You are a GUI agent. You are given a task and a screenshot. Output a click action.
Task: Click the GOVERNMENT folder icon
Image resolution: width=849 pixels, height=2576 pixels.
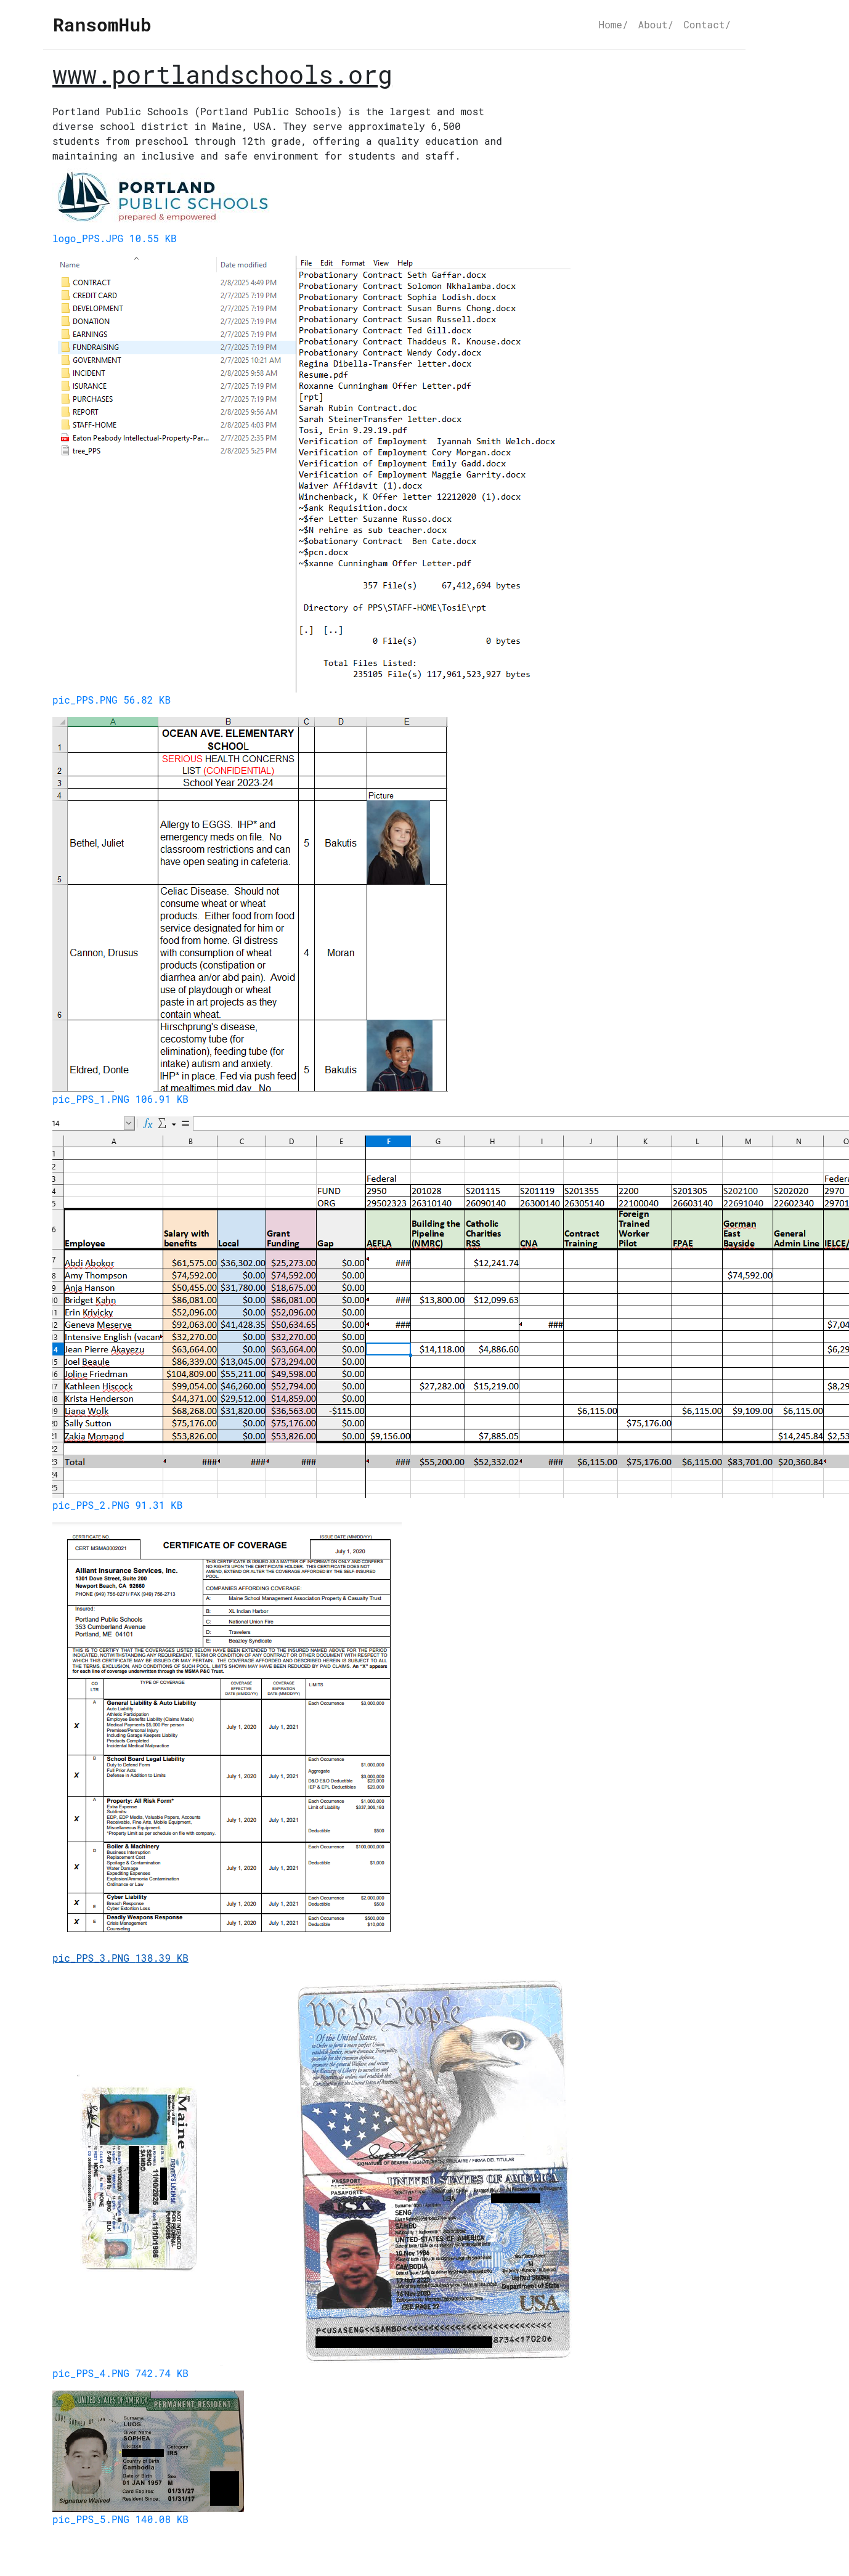(65, 361)
